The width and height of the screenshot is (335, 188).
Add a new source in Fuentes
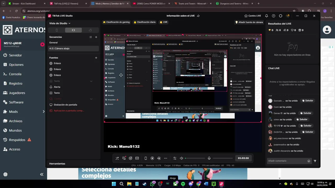(96, 58)
